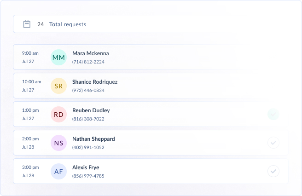This screenshot has height=196, width=302.
Task: Click phone number (402) 991-1052
Action: coord(88,147)
